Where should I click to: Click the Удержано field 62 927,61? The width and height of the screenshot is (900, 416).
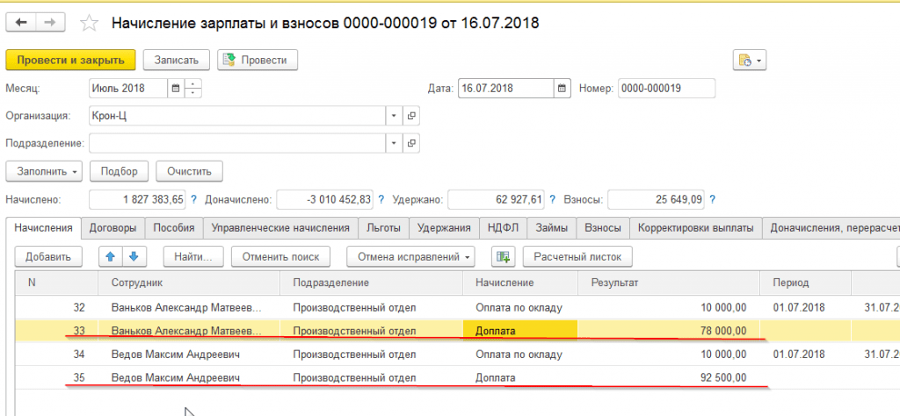(x=496, y=199)
